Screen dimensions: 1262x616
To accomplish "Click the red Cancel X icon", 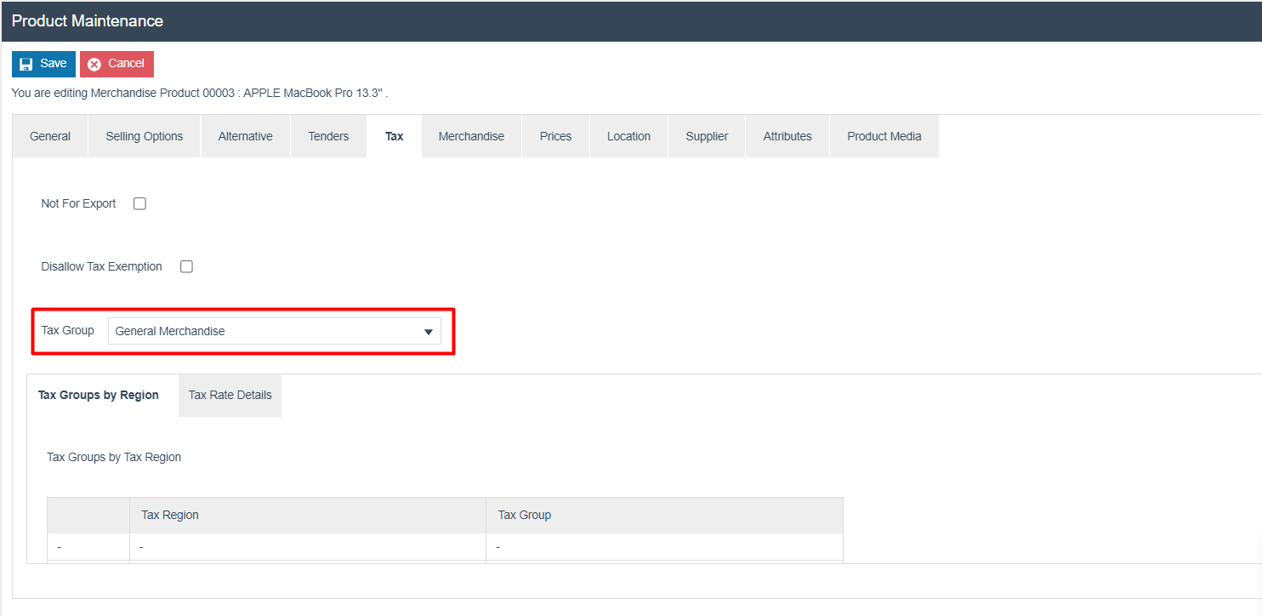I will 94,65.
